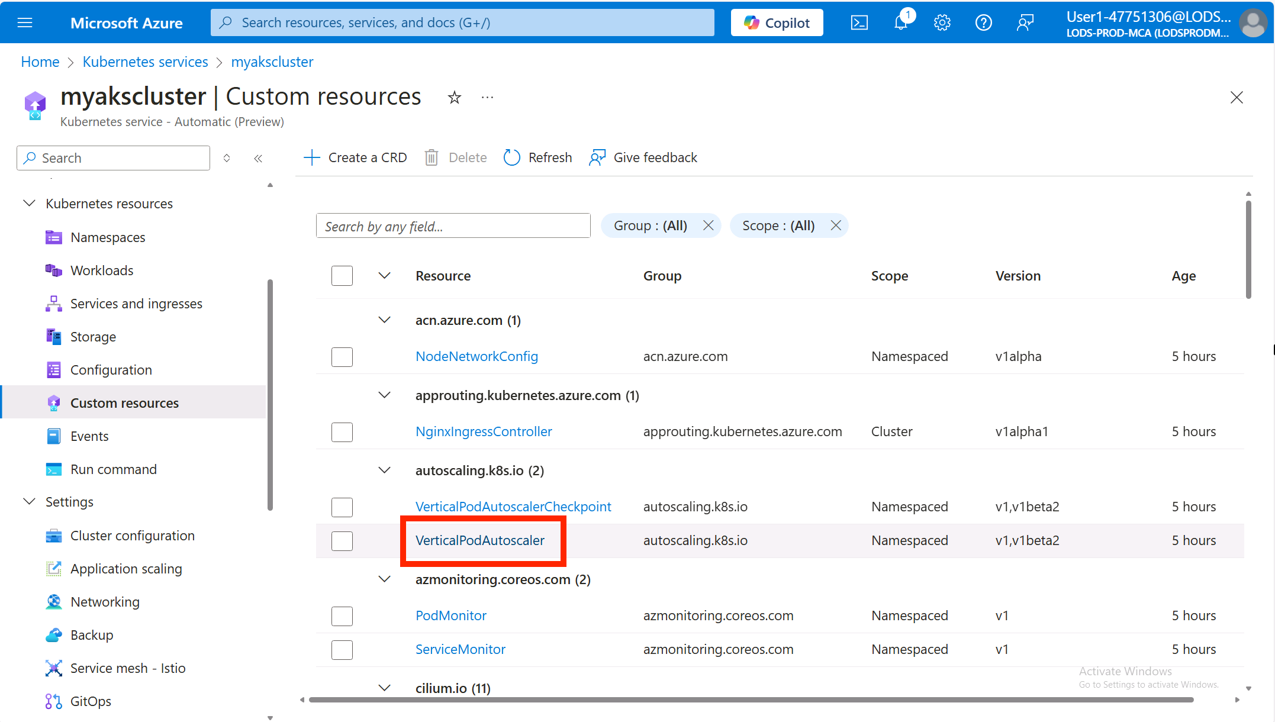The image size is (1275, 722).
Task: Click the sidebar Search box
Action: [113, 158]
